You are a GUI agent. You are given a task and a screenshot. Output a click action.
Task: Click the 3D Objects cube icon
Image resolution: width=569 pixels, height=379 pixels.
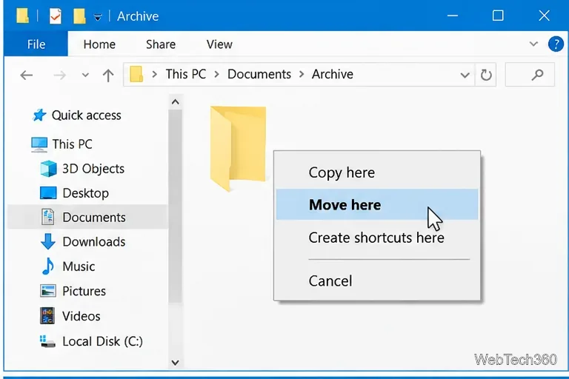coord(48,169)
